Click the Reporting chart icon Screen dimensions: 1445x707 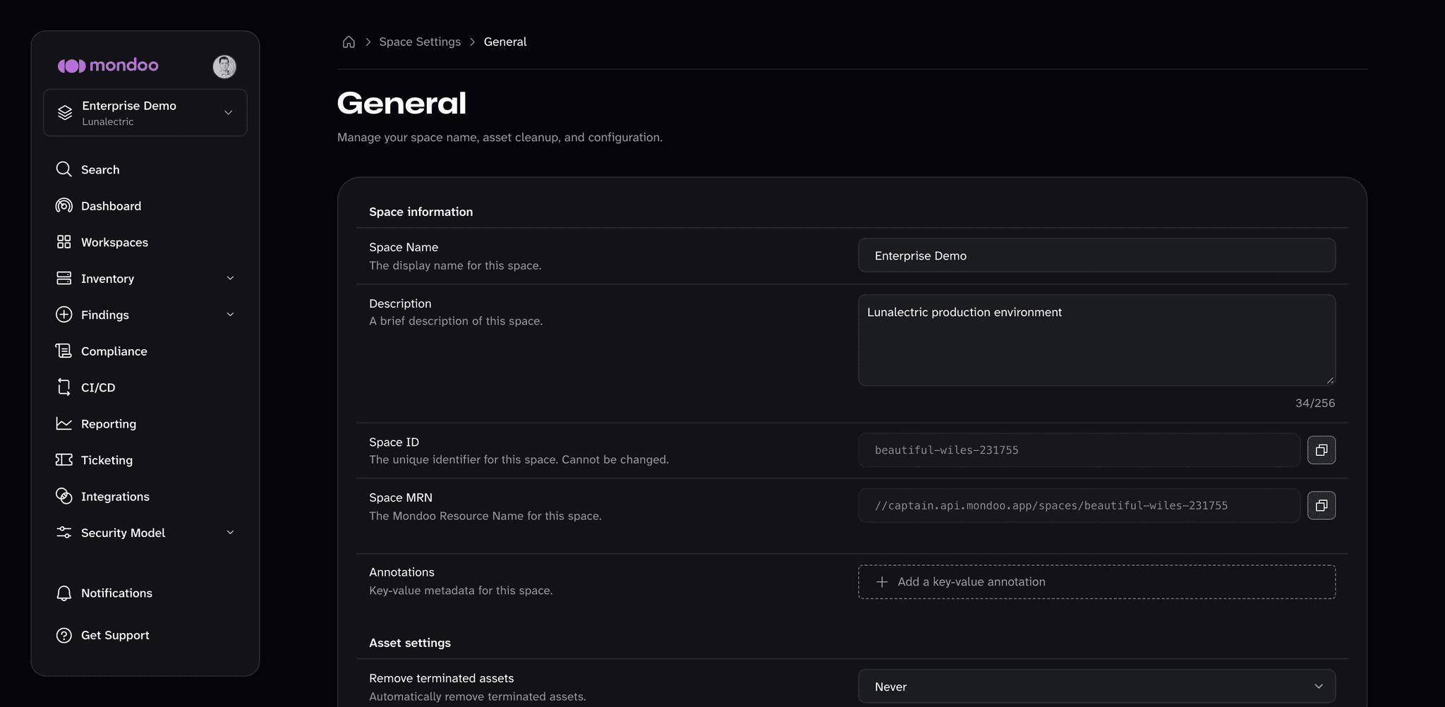click(64, 423)
